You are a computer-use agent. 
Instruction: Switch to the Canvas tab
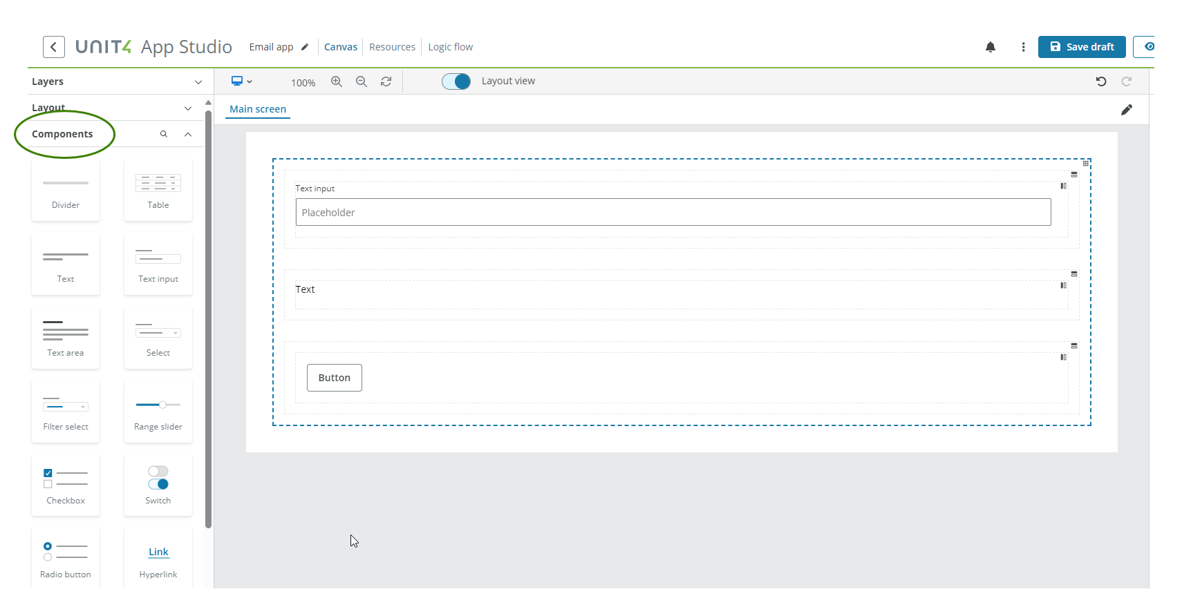[x=341, y=47]
